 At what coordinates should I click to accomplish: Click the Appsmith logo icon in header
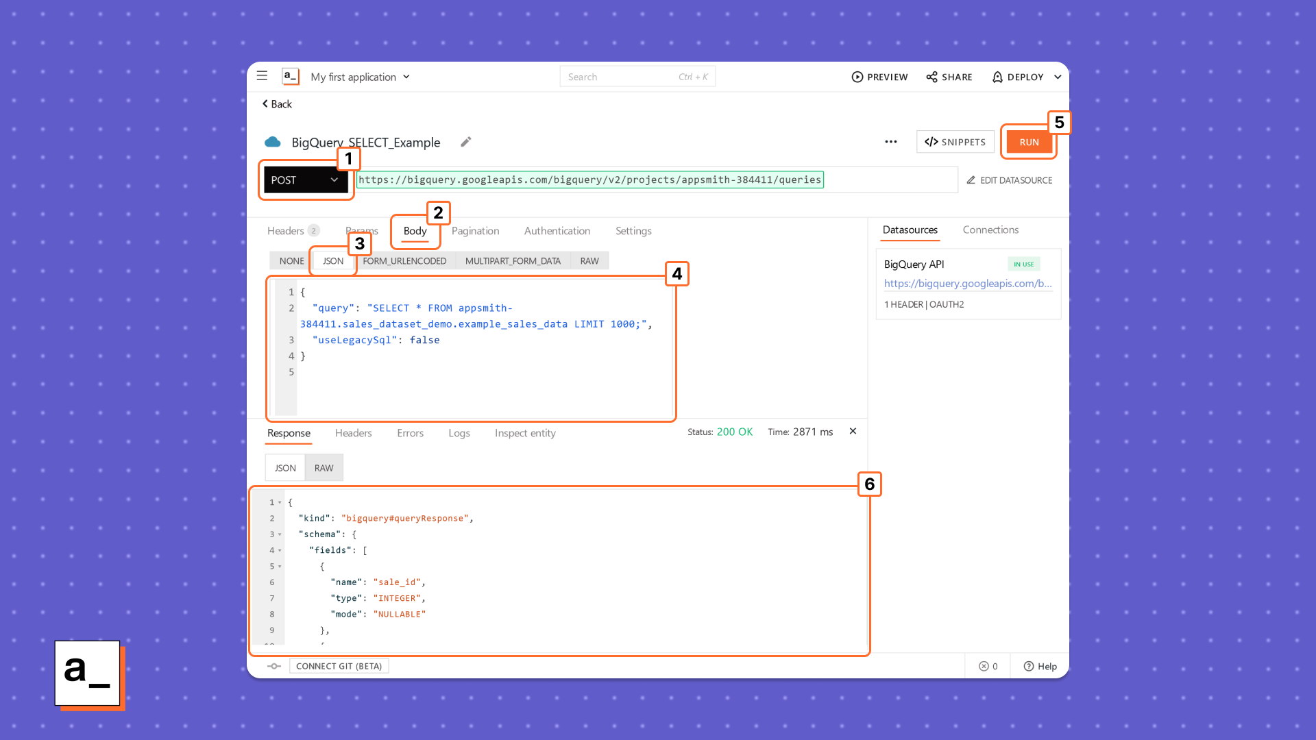tap(290, 76)
